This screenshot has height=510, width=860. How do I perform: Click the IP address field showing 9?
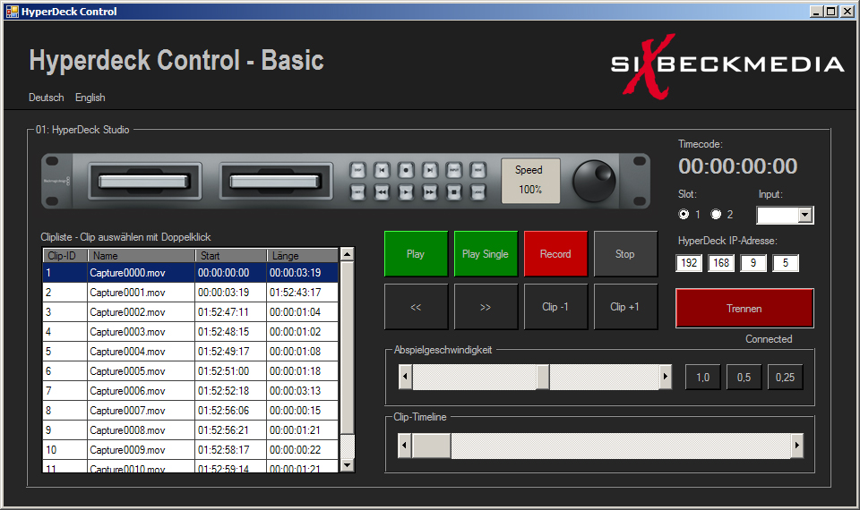pyautogui.click(x=753, y=263)
